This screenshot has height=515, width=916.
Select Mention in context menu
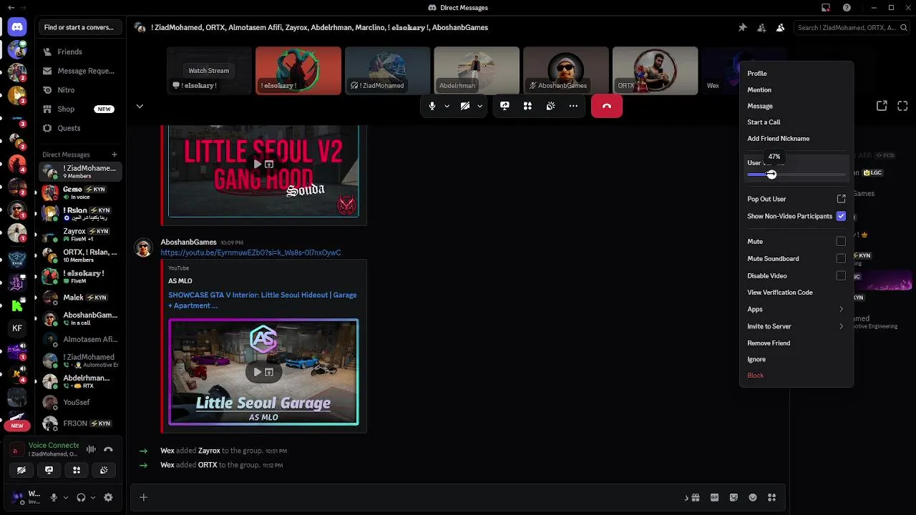point(796,89)
